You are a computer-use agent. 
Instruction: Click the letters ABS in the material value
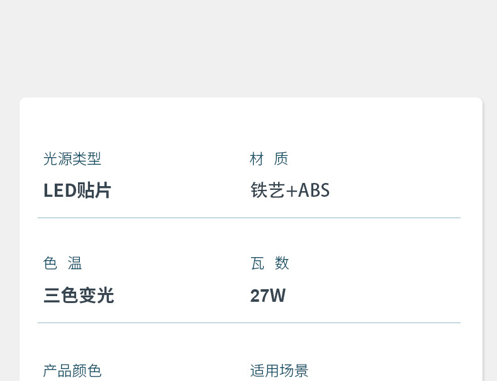(314, 190)
